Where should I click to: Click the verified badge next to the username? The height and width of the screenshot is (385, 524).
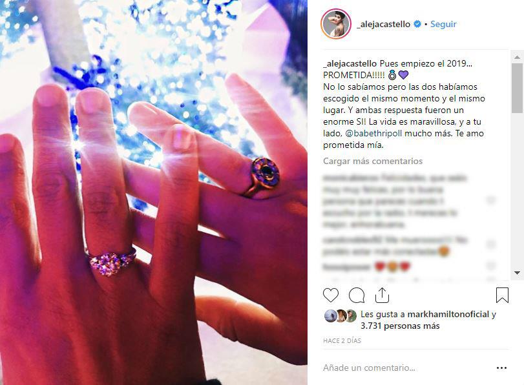pyautogui.click(x=417, y=24)
